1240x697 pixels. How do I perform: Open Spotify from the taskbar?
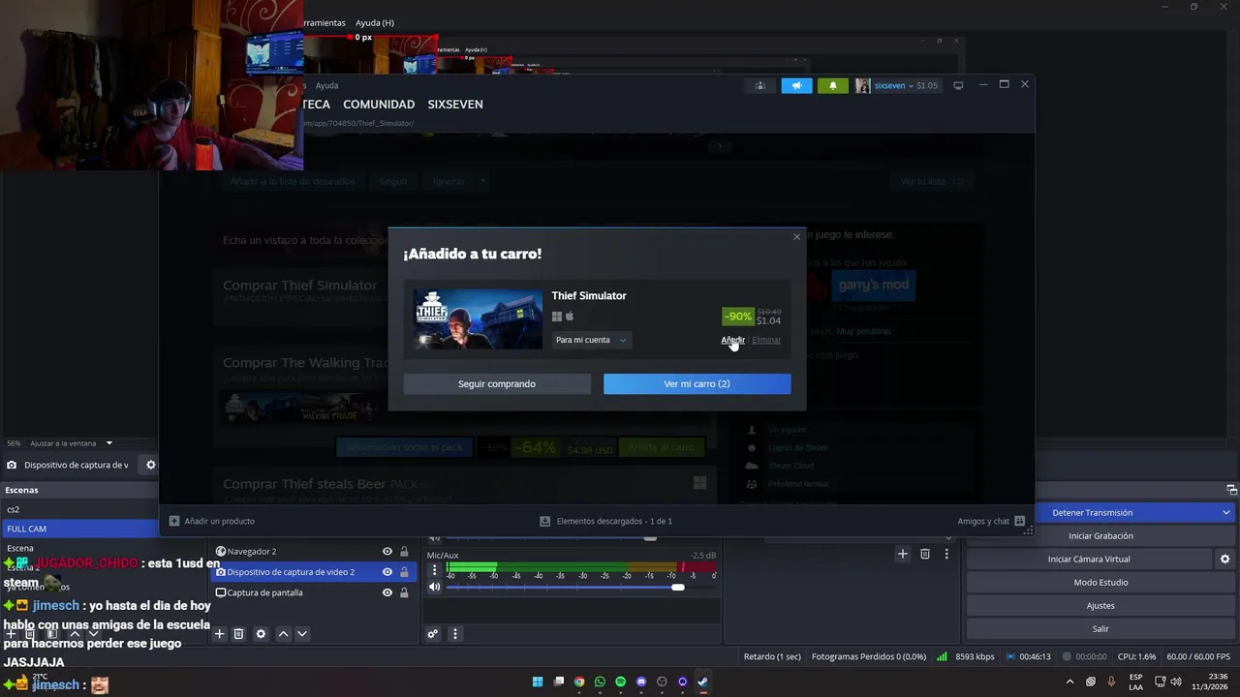[621, 682]
